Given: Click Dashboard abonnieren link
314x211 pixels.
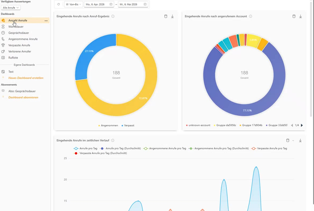Looking at the screenshot, I should click(x=23, y=97).
